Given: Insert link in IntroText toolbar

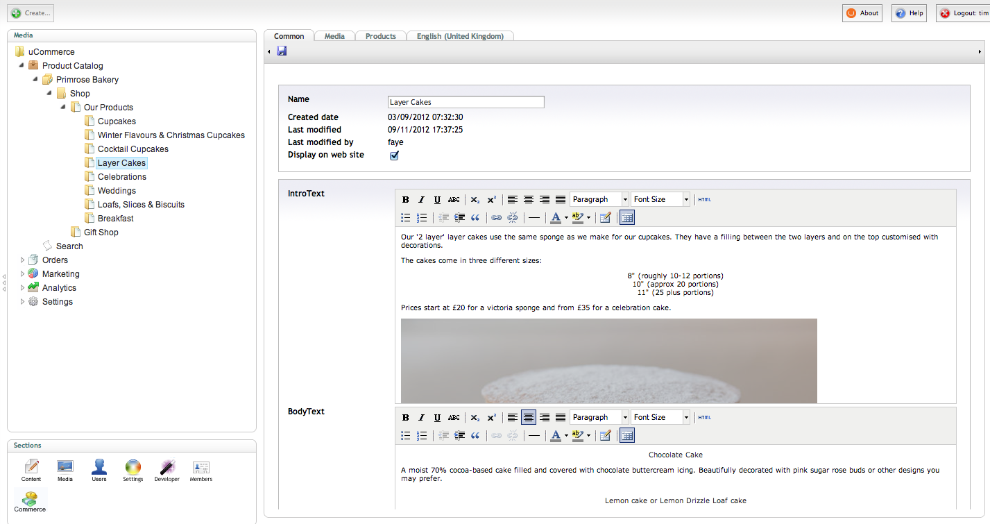Looking at the screenshot, I should [496, 217].
